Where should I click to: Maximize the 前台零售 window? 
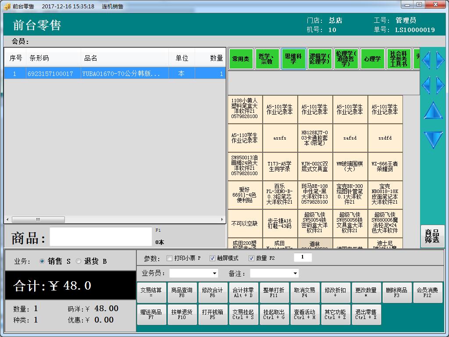pyautogui.click(x=419, y=5)
